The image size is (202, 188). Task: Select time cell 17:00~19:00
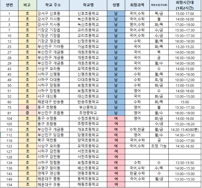(185, 25)
